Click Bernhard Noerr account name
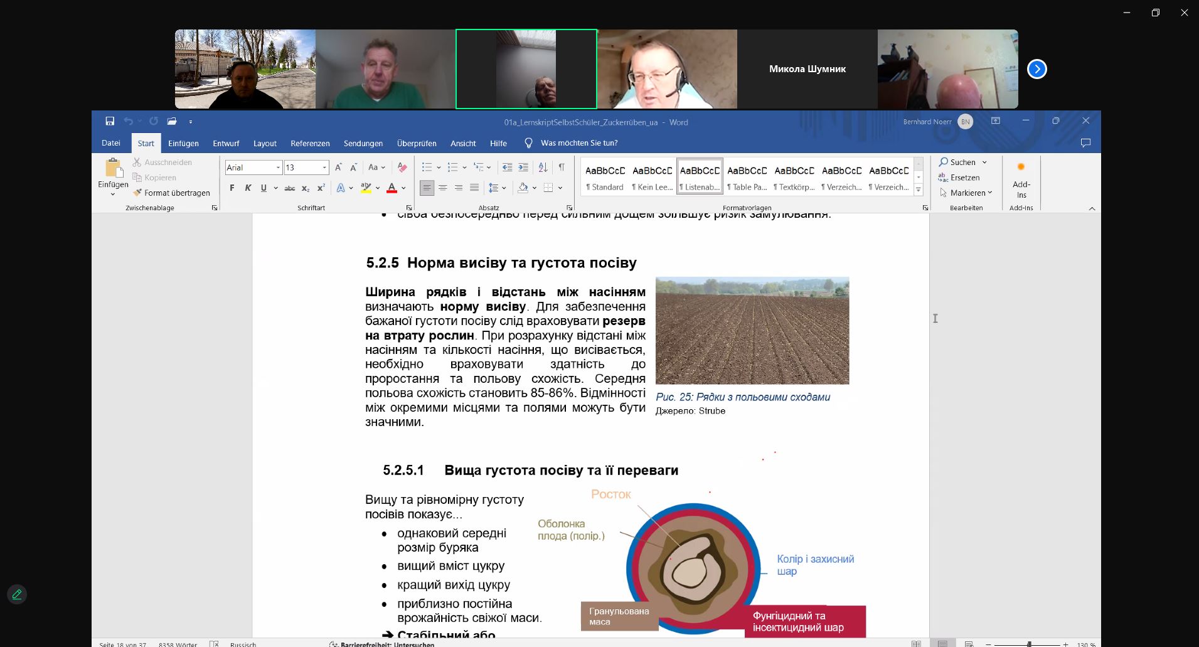This screenshot has width=1199, height=647. coord(927,122)
